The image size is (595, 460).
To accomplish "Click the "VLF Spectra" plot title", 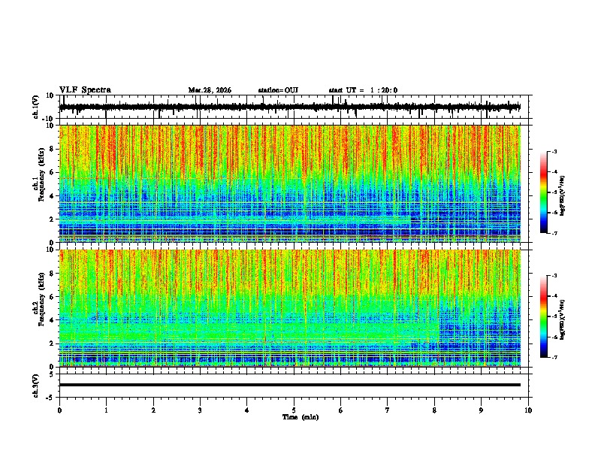I will coord(85,90).
